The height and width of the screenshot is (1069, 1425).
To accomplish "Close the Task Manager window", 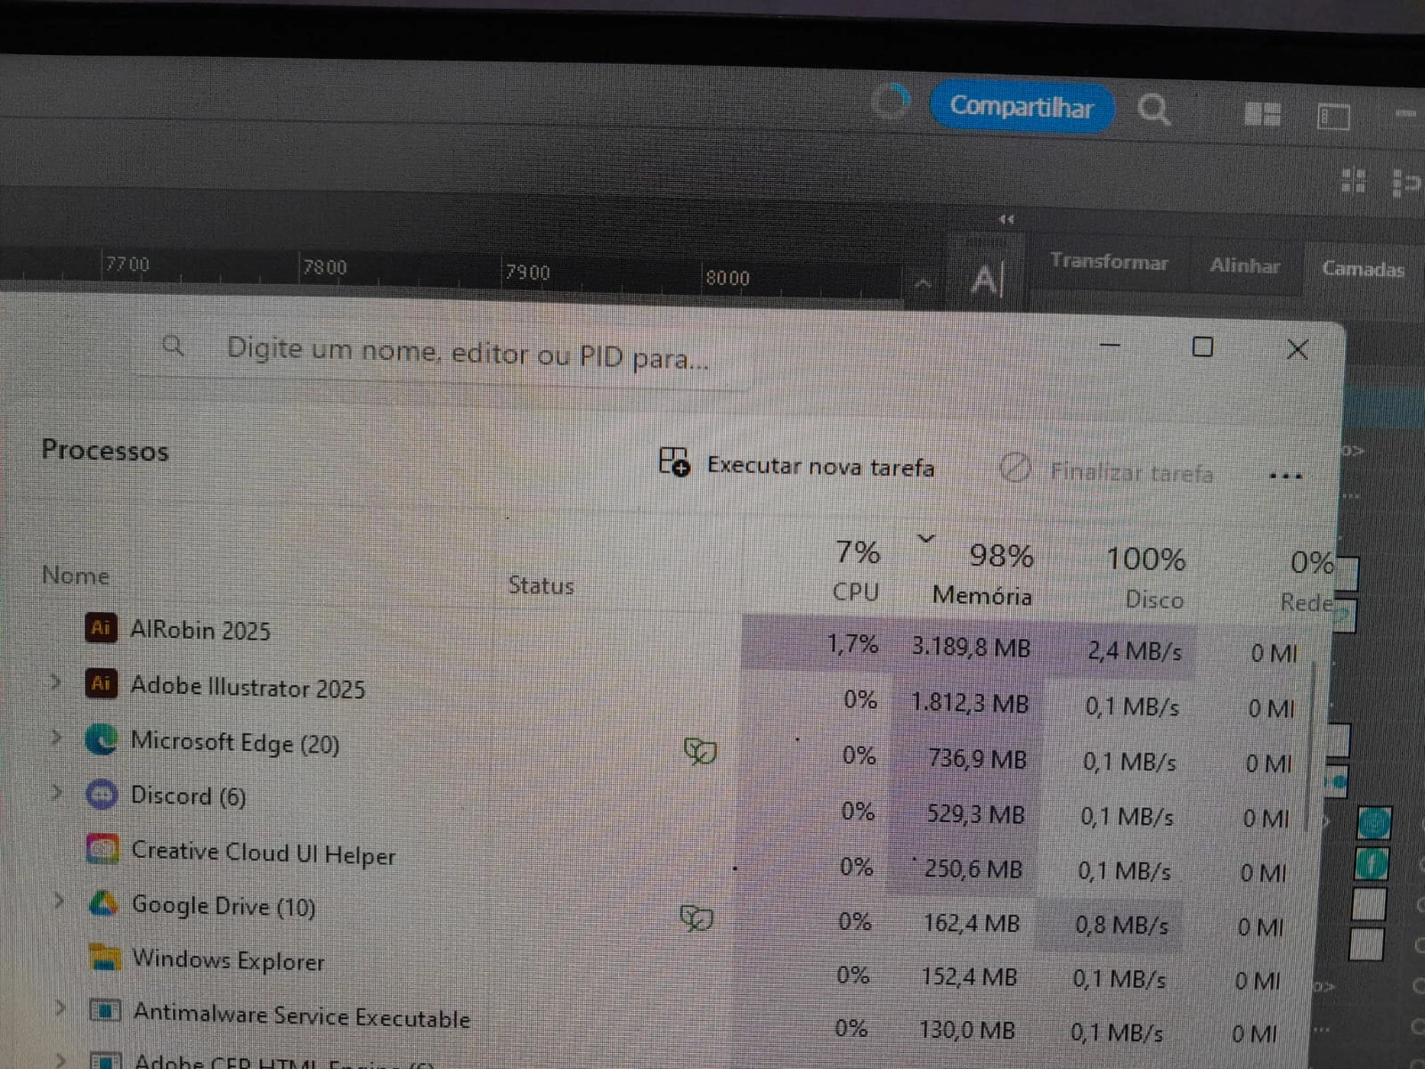I will (x=1298, y=350).
